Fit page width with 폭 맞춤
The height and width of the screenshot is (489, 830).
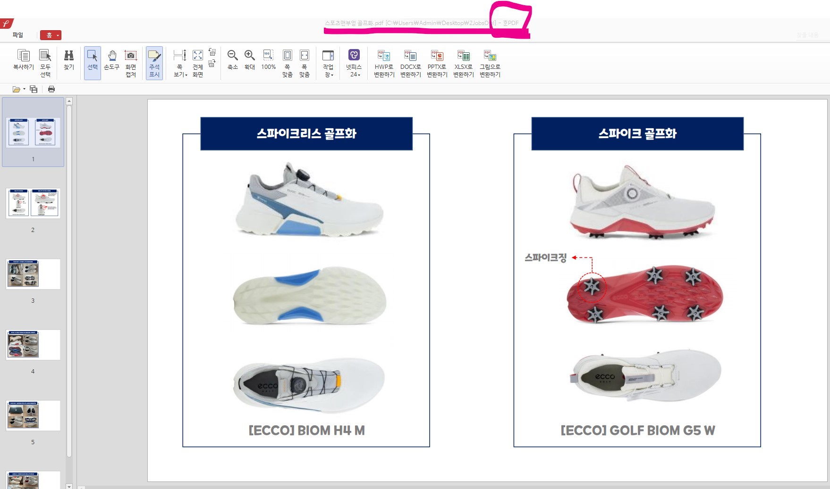point(305,63)
